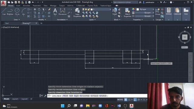Click the MODEL button in status bar
The image size is (194, 109).
[120, 100]
